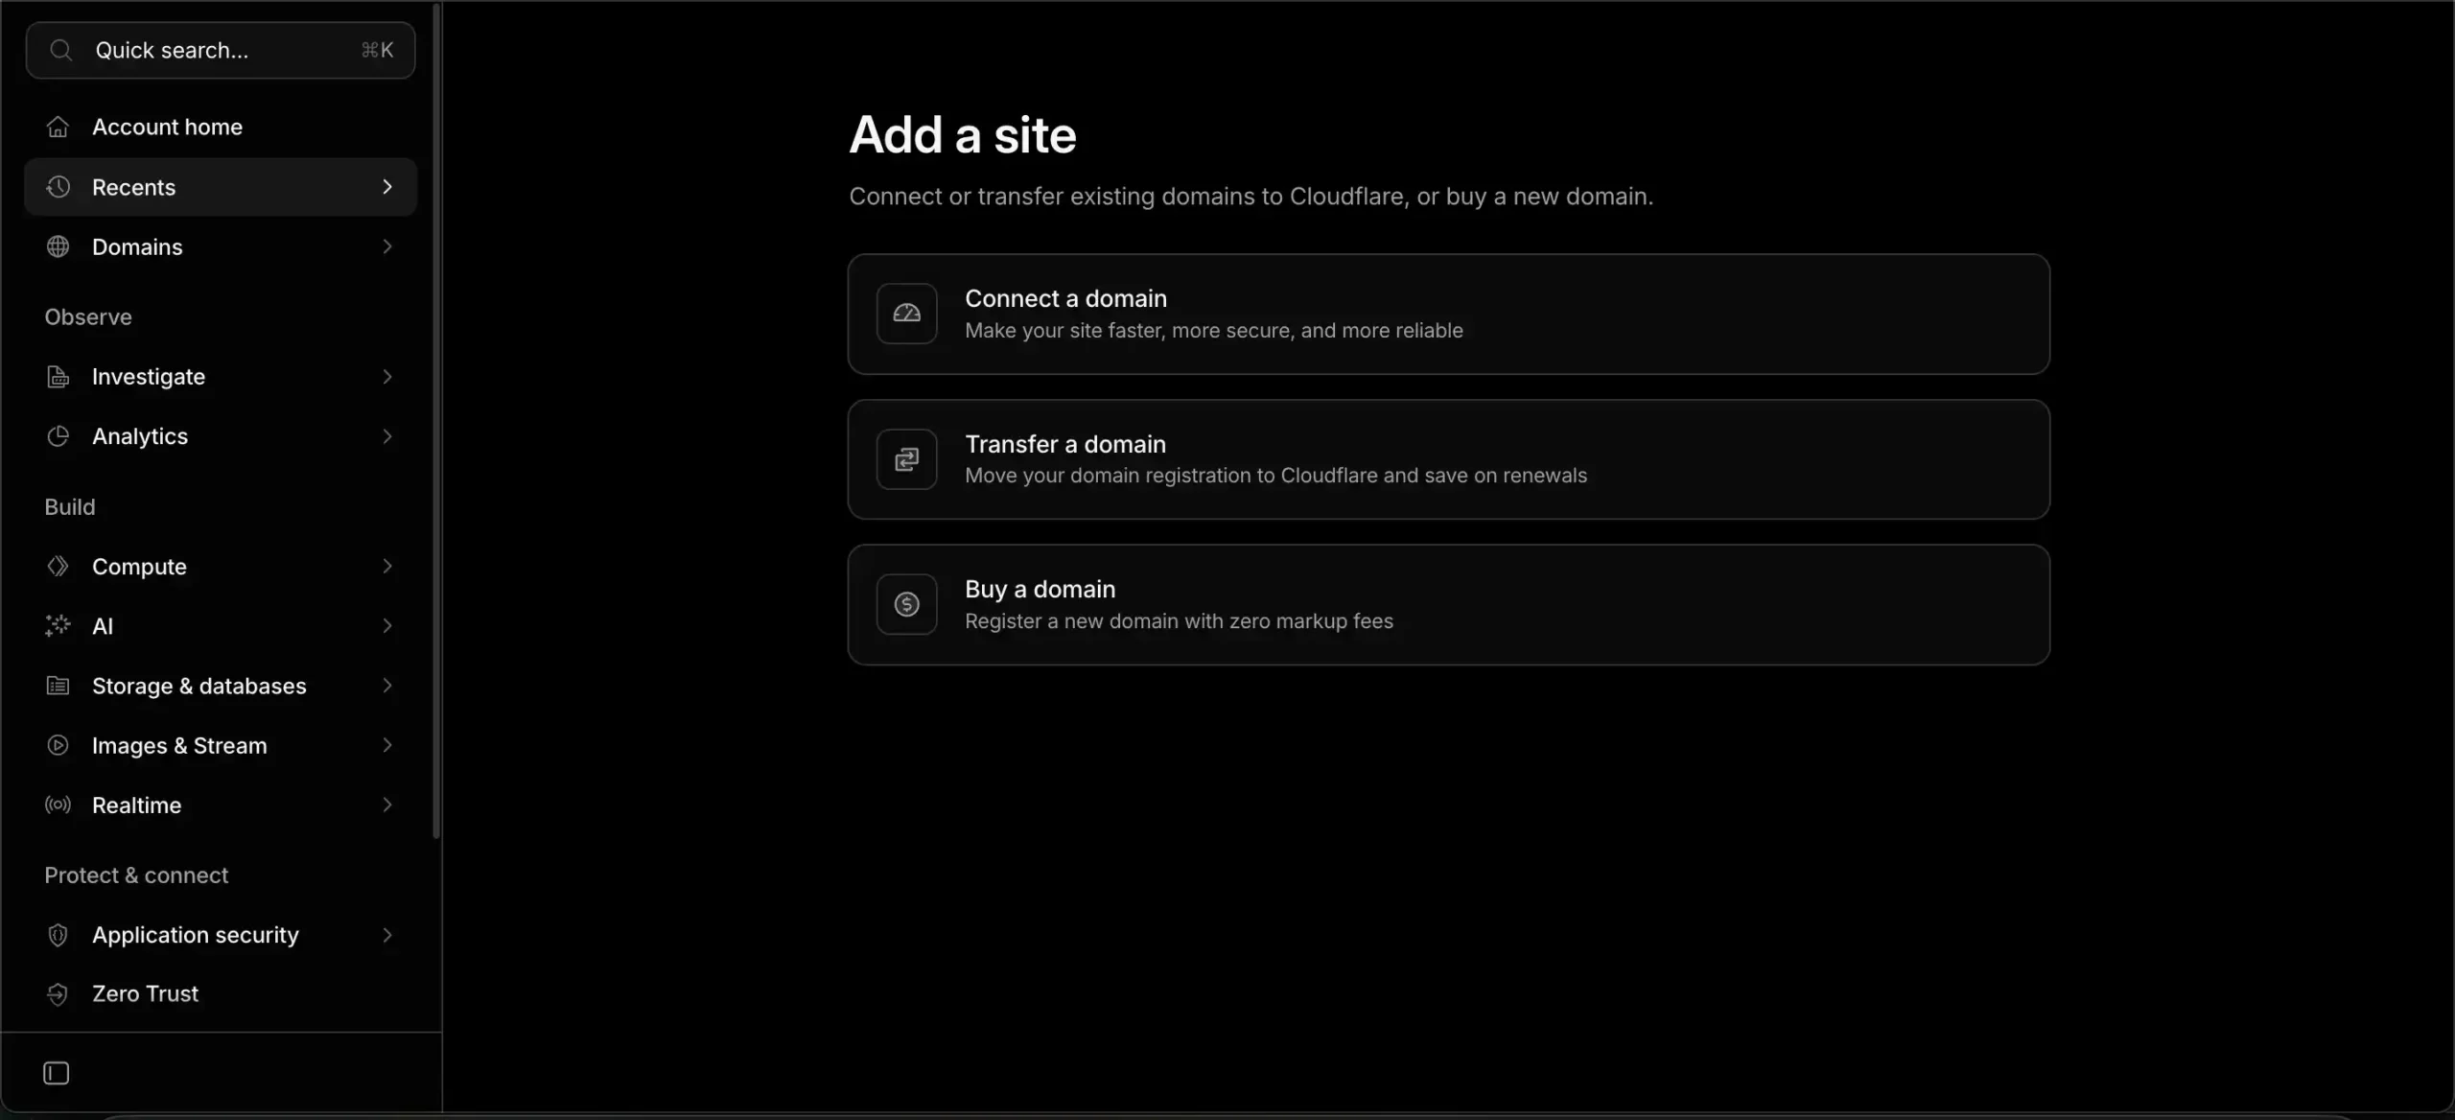The height and width of the screenshot is (1120, 2455).
Task: Expand the Analytics chevron
Action: pyautogui.click(x=387, y=436)
